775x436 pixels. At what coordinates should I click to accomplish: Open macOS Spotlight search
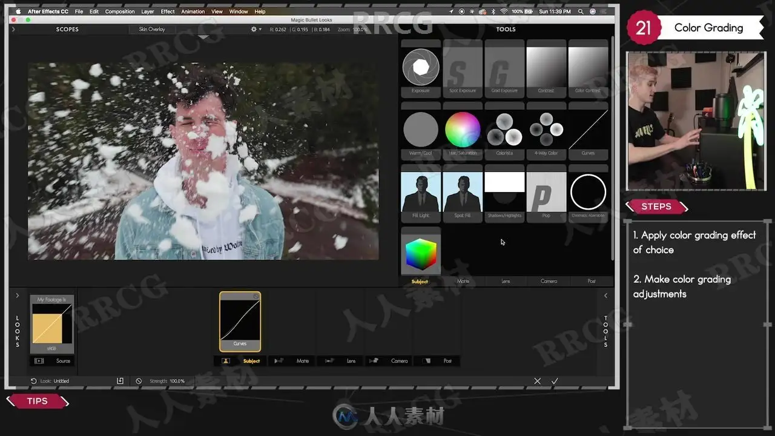[581, 12]
